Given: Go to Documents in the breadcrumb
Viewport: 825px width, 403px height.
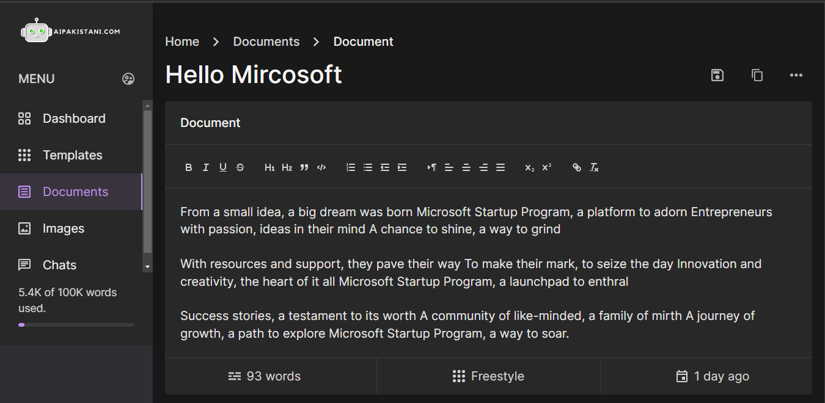Looking at the screenshot, I should (x=266, y=42).
